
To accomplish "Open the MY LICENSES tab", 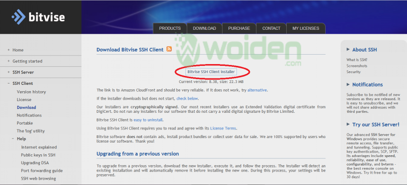I will [x=306, y=28].
